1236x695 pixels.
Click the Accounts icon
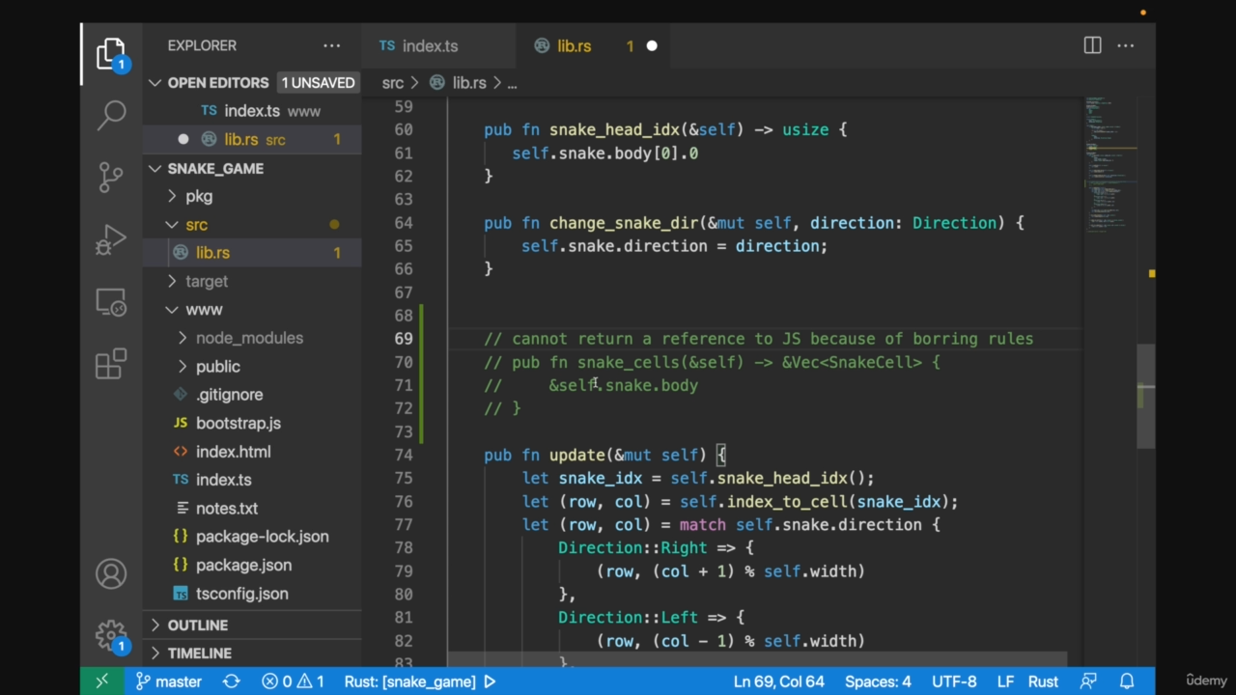pos(111,574)
